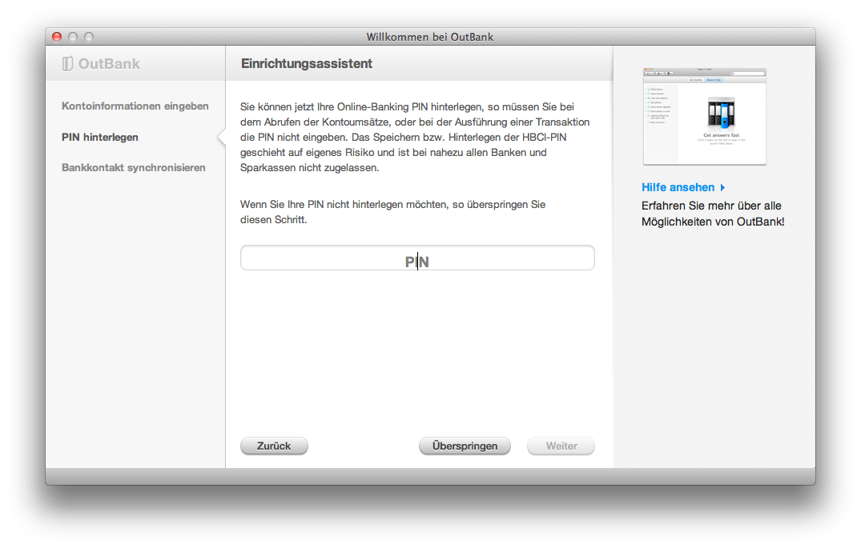The height and width of the screenshot is (548, 861).
Task: Select the Kontoinformationen eingeben step
Action: 135,106
